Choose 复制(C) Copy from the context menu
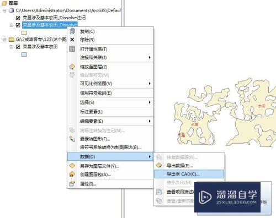 110,31
